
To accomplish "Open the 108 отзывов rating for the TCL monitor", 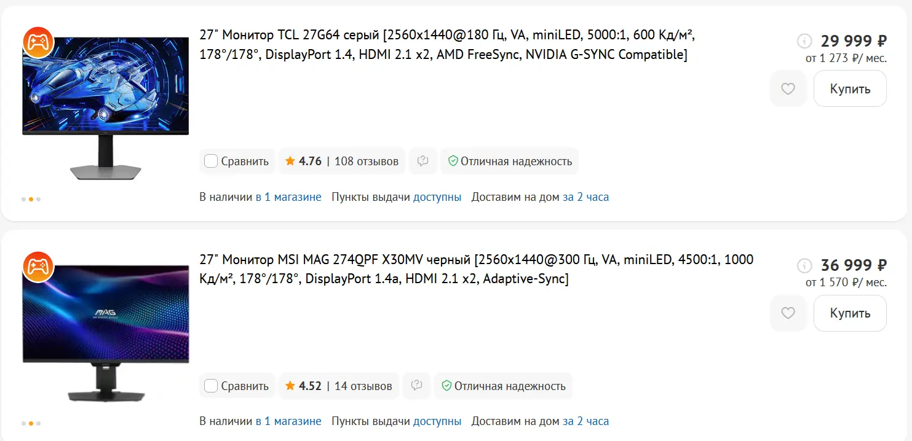I will (342, 162).
